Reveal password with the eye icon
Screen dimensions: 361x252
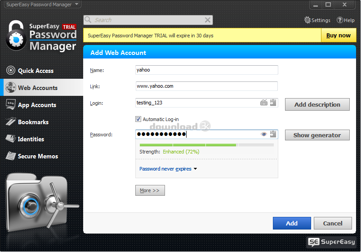(x=264, y=134)
